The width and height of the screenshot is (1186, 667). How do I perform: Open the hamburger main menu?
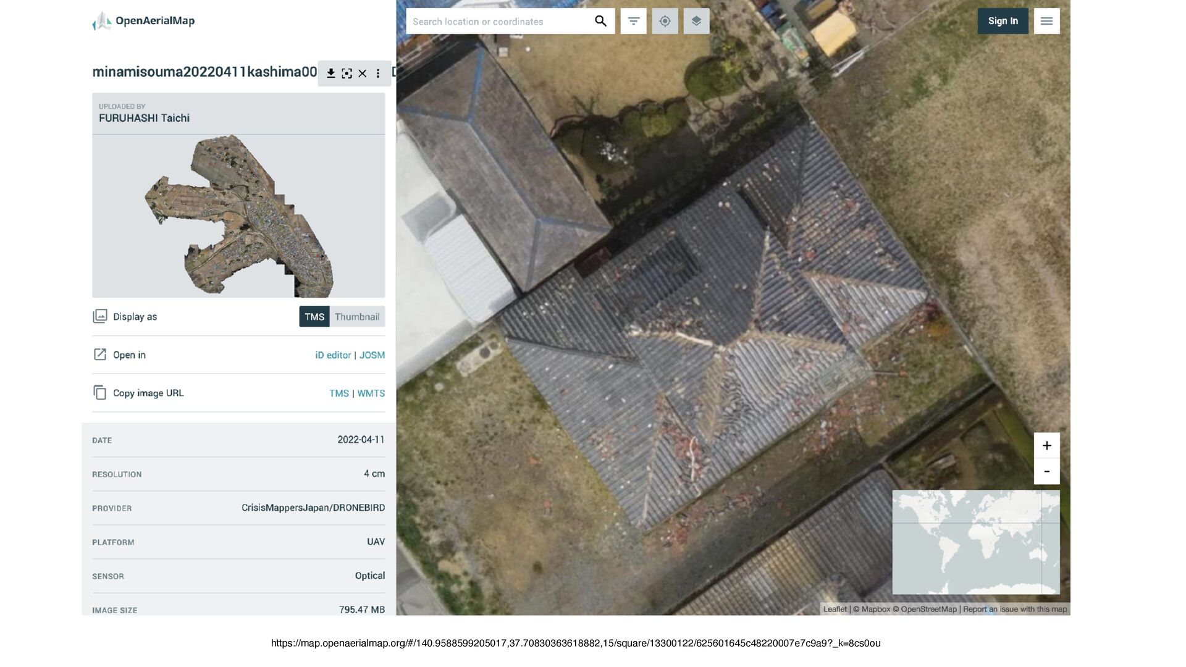click(1046, 21)
